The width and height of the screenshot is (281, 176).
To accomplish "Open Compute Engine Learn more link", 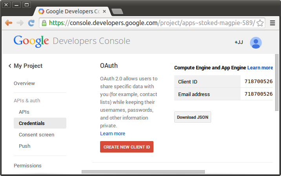I will 260,68.
